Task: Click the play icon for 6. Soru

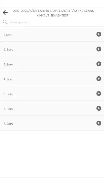Action: (x=99, y=108)
